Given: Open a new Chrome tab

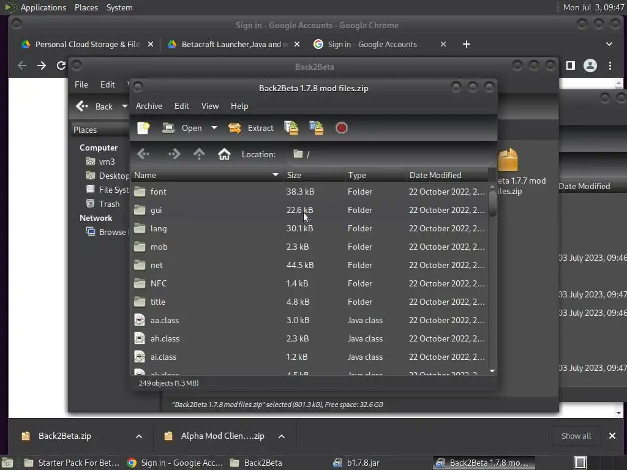Looking at the screenshot, I should click(466, 44).
